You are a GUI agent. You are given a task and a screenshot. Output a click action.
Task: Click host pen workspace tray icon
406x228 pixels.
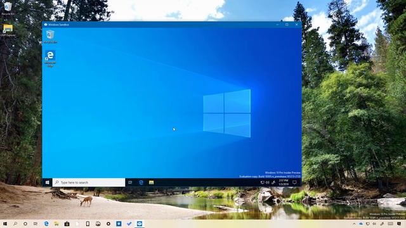(382, 224)
